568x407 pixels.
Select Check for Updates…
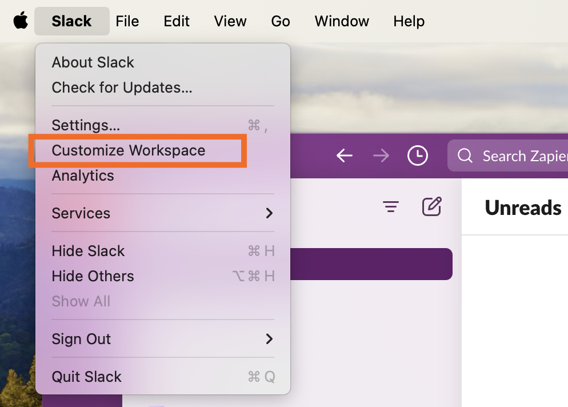click(x=163, y=87)
